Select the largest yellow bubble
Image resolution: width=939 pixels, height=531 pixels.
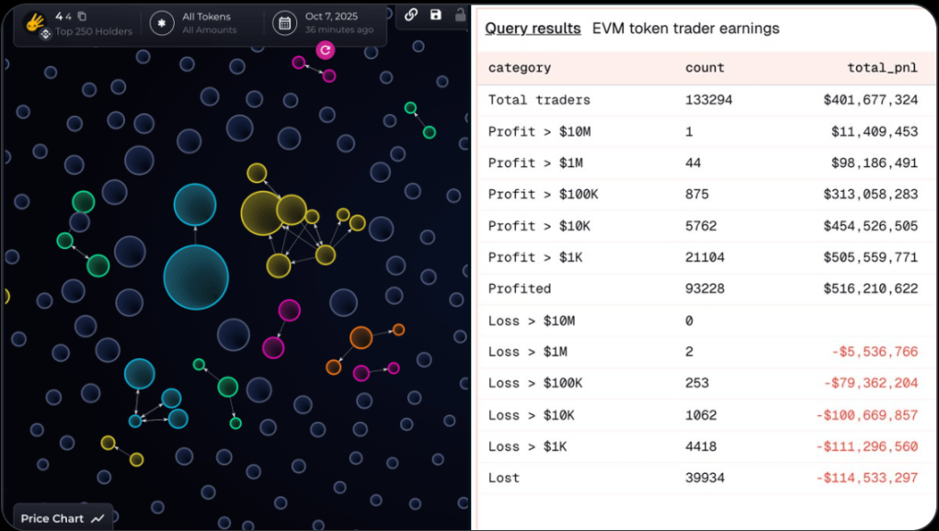point(262,213)
